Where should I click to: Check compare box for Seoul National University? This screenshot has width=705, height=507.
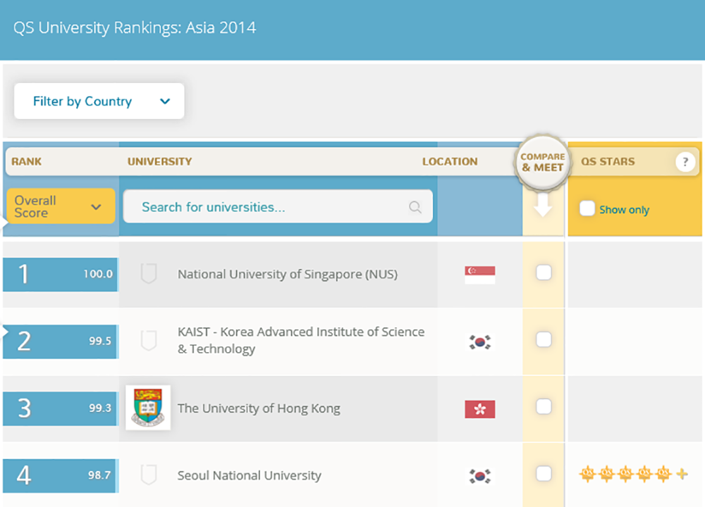click(544, 473)
